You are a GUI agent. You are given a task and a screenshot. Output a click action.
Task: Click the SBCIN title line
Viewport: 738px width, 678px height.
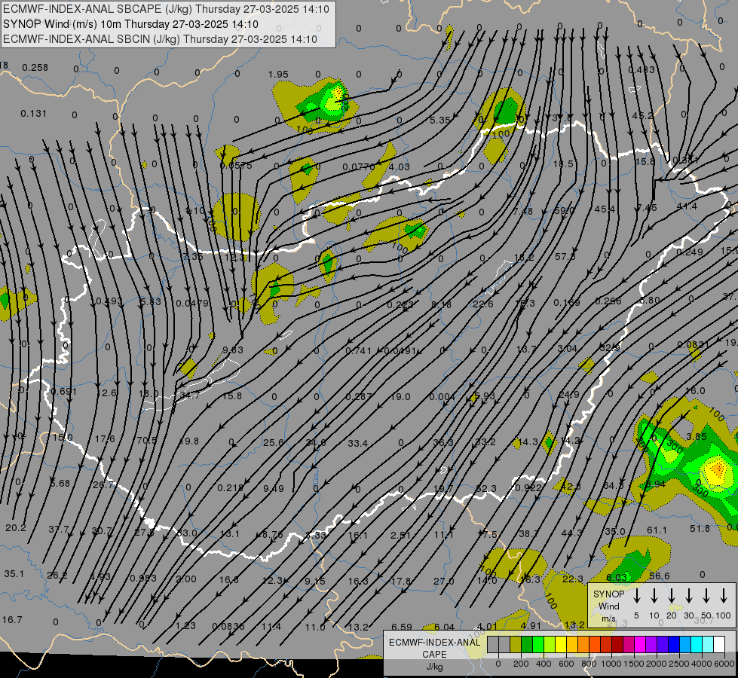(160, 39)
